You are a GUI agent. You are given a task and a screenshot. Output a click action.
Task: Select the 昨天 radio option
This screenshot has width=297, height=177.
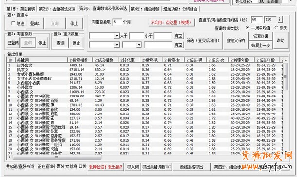click(x=276, y=28)
